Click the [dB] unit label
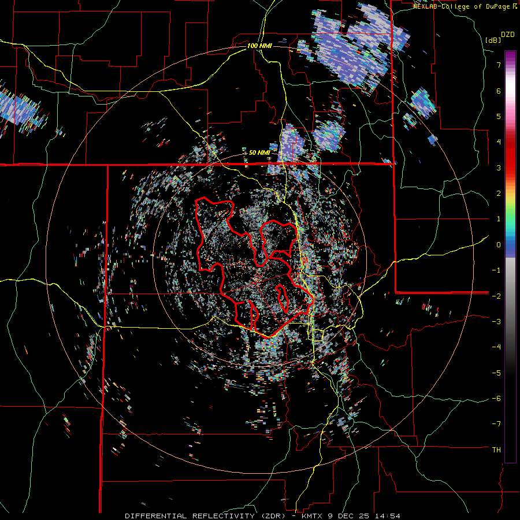The width and height of the screenshot is (520, 520). coord(493,40)
